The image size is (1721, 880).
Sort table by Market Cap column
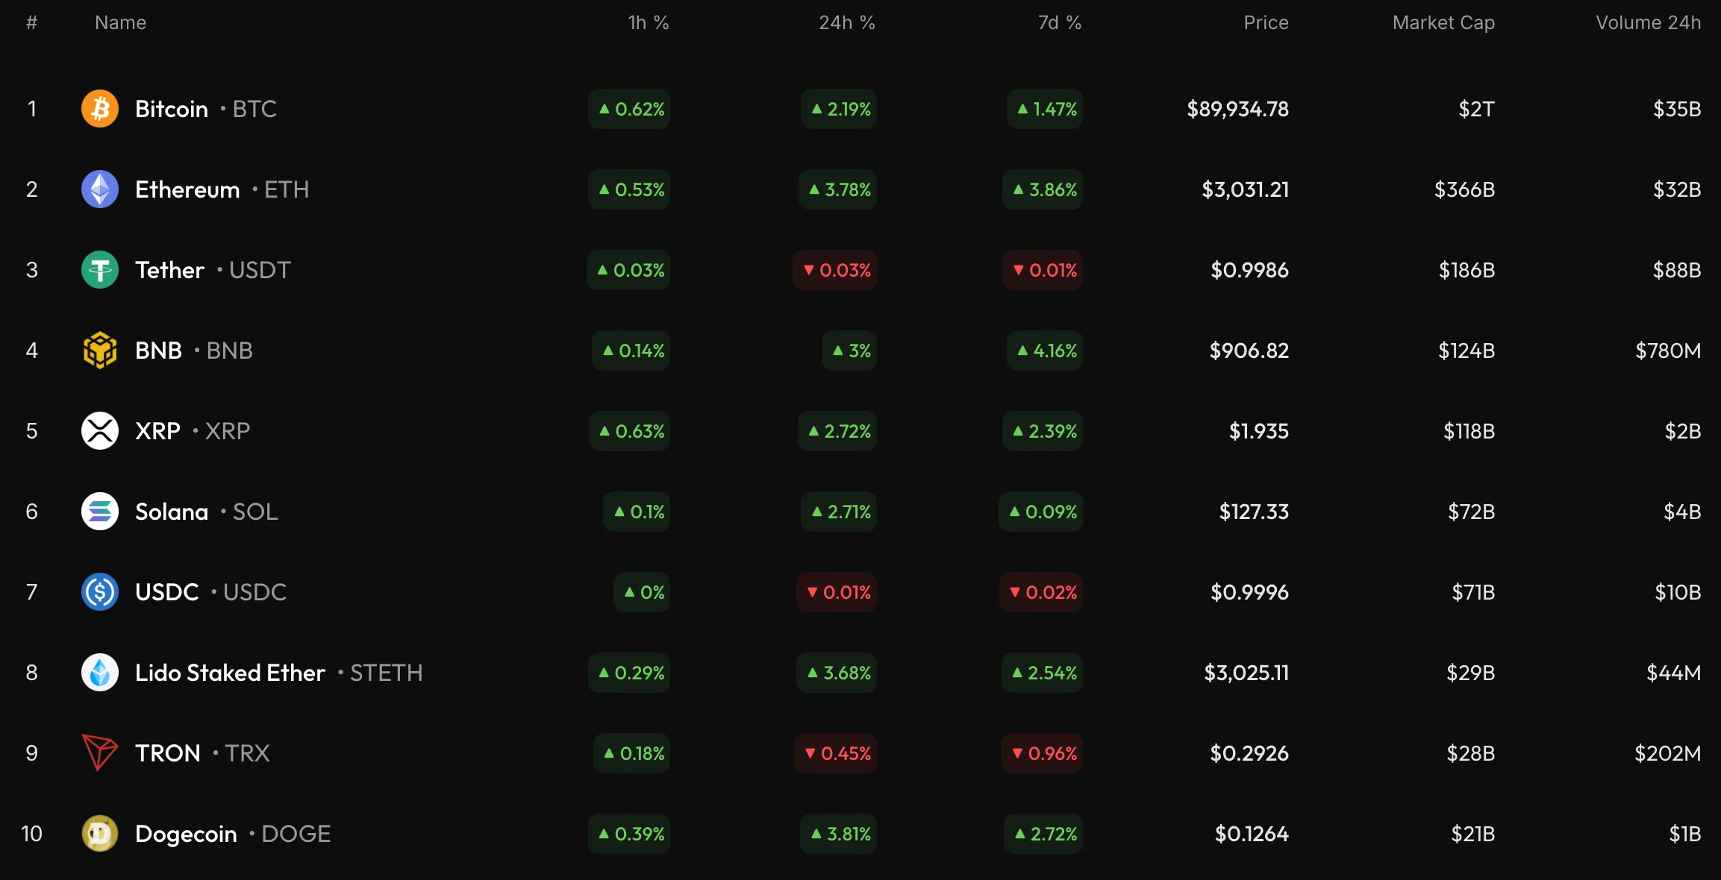(1443, 23)
